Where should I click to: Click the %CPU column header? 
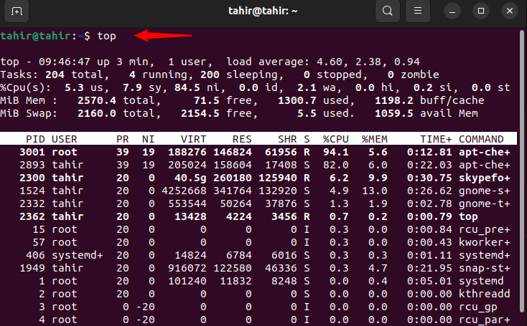[336, 139]
